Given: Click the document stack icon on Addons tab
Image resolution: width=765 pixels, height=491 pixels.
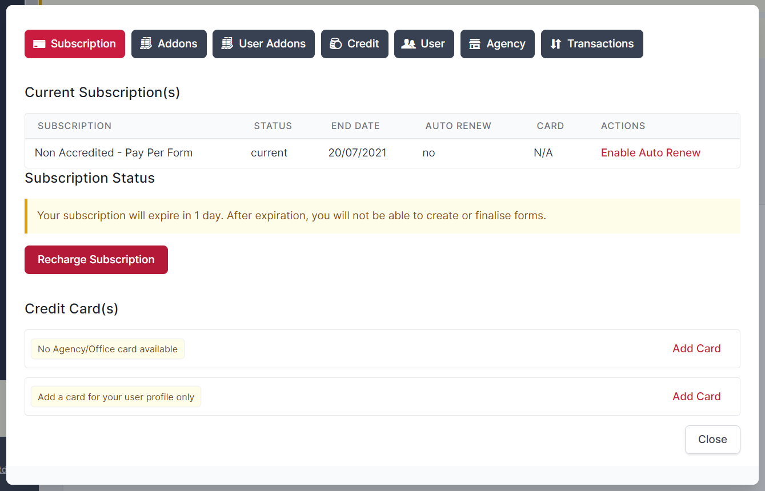Looking at the screenshot, I should pyautogui.click(x=146, y=44).
